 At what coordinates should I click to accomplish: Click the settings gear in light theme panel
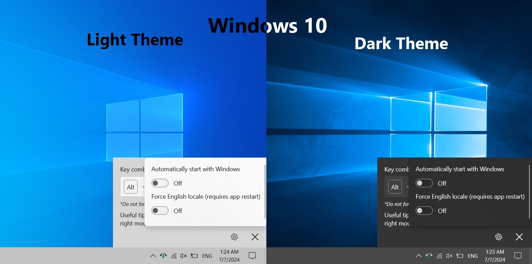(234, 237)
